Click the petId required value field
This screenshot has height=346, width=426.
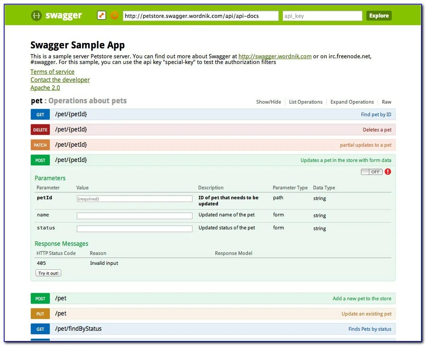135,199
